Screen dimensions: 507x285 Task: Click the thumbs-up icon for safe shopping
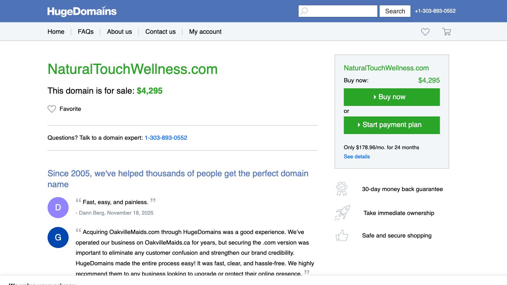click(342, 235)
